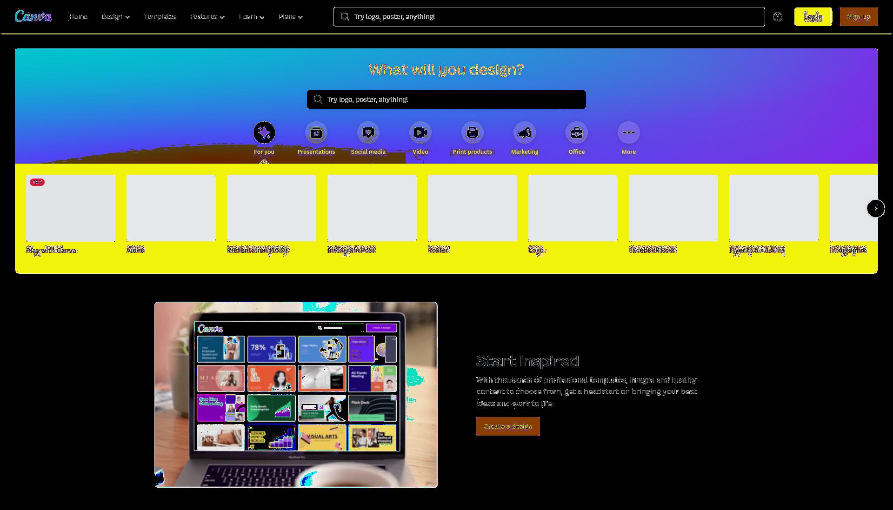Open the Home nav link
Image resolution: width=893 pixels, height=510 pixels.
coord(78,17)
